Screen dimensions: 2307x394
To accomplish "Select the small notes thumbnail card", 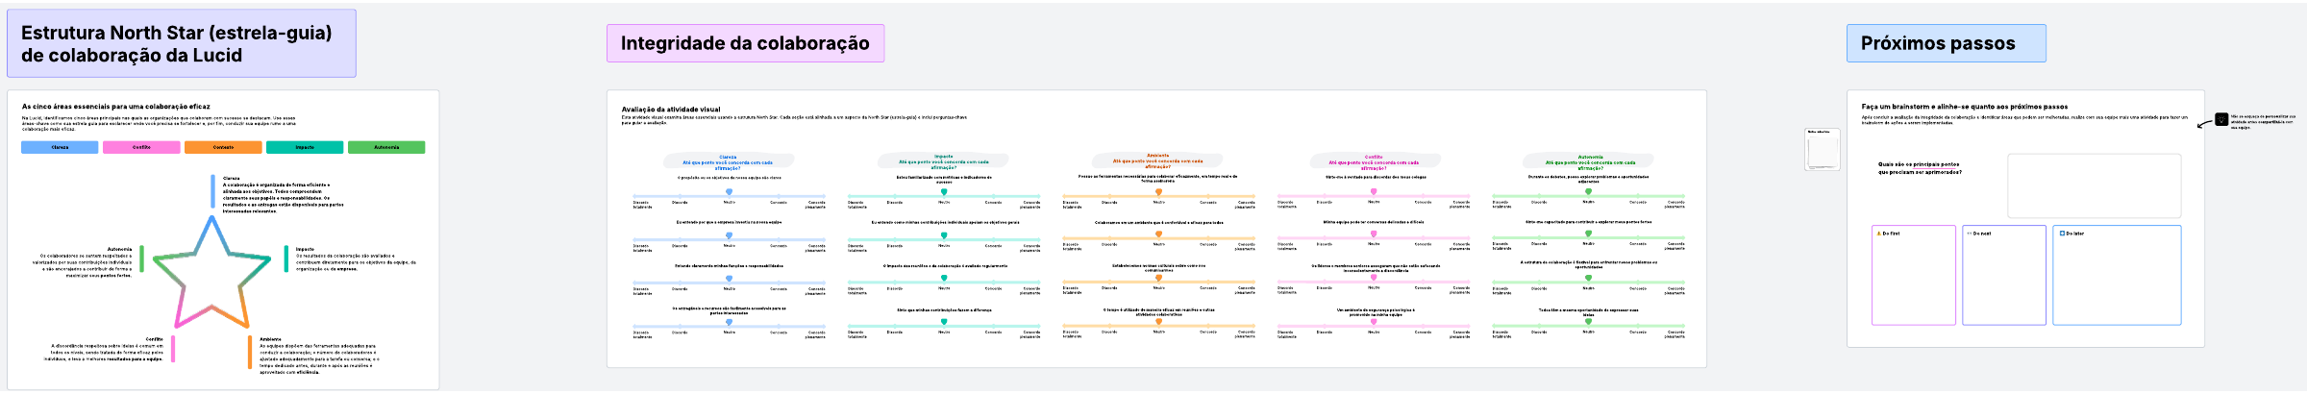I will [x=1823, y=149].
